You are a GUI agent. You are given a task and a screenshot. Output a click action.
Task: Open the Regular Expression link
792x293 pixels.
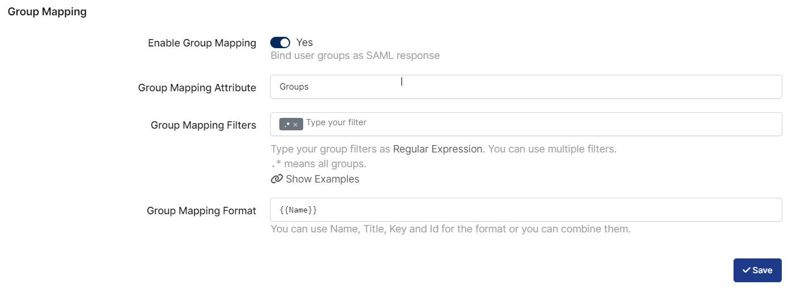437,150
